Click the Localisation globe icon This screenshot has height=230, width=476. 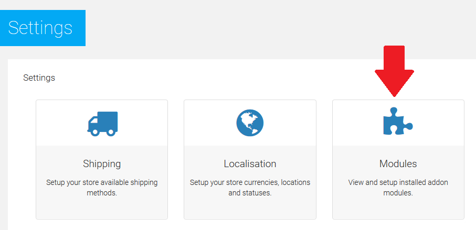pyautogui.click(x=250, y=124)
